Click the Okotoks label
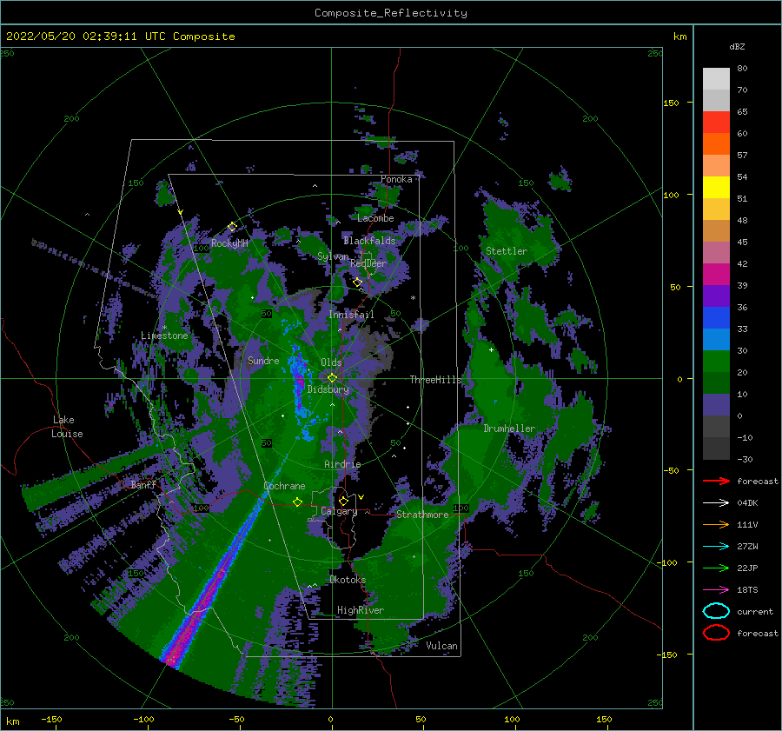This screenshot has height=731, width=782. [348, 580]
